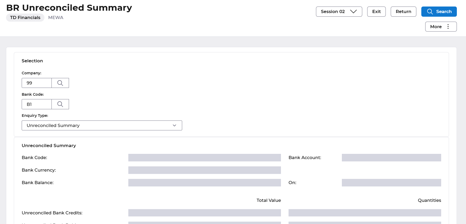The width and height of the screenshot is (466, 224).
Task: Open the Enquiry Type dropdown
Action: pyautogui.click(x=102, y=125)
